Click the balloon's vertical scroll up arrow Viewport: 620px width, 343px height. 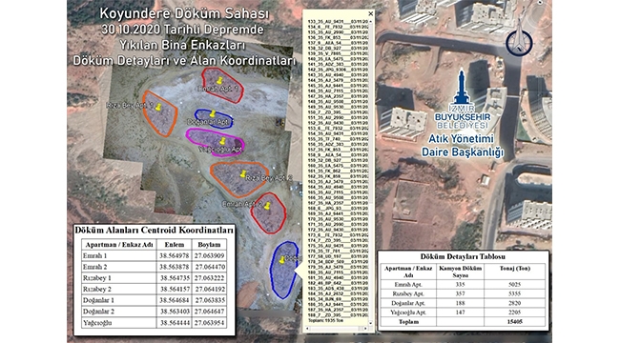370,21
